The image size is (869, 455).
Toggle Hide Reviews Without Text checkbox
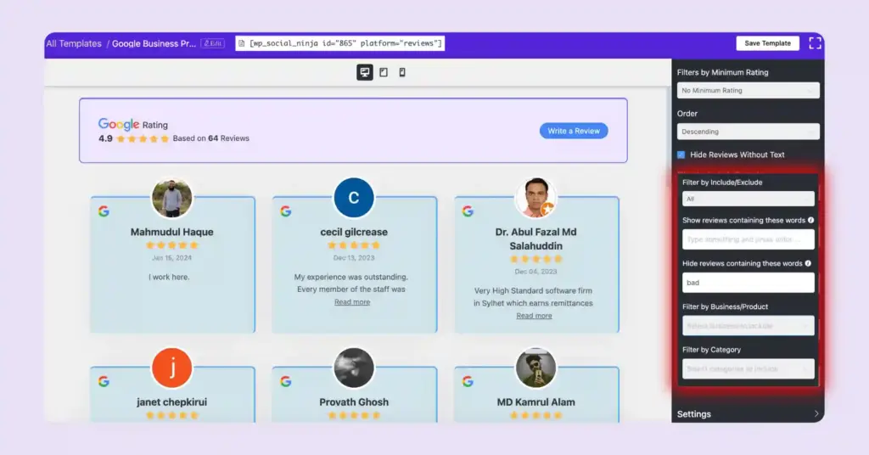[681, 154]
